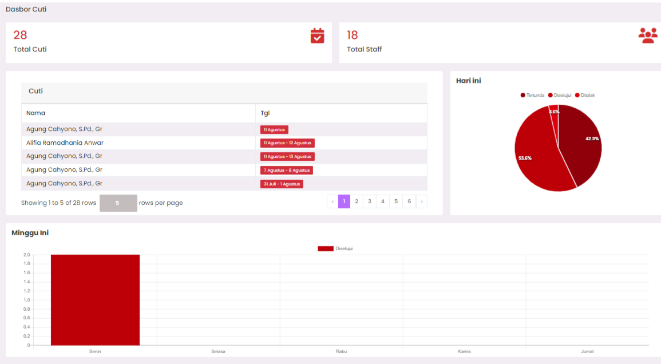This screenshot has width=661, height=364.
Task: Toggle Tertunda legend in the pie chart
Action: (532, 95)
